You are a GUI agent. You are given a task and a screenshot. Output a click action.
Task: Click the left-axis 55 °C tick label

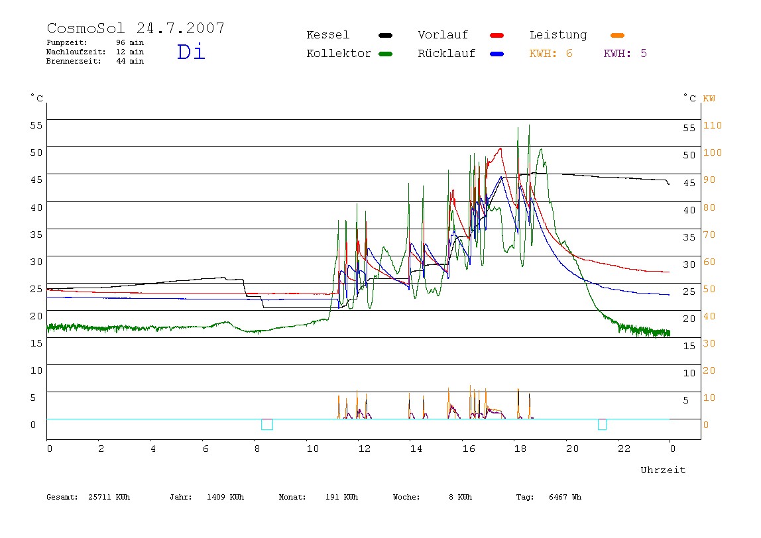(x=36, y=125)
